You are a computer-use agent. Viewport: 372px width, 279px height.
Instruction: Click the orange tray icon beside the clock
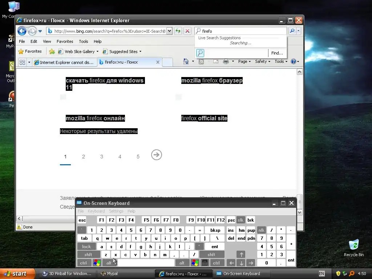tap(352, 274)
